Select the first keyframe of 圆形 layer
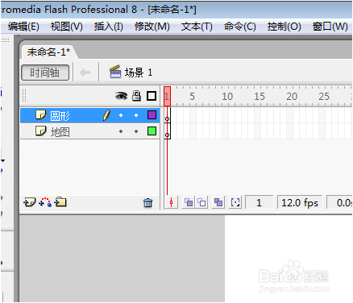This screenshot has height=303, width=353. [168, 115]
